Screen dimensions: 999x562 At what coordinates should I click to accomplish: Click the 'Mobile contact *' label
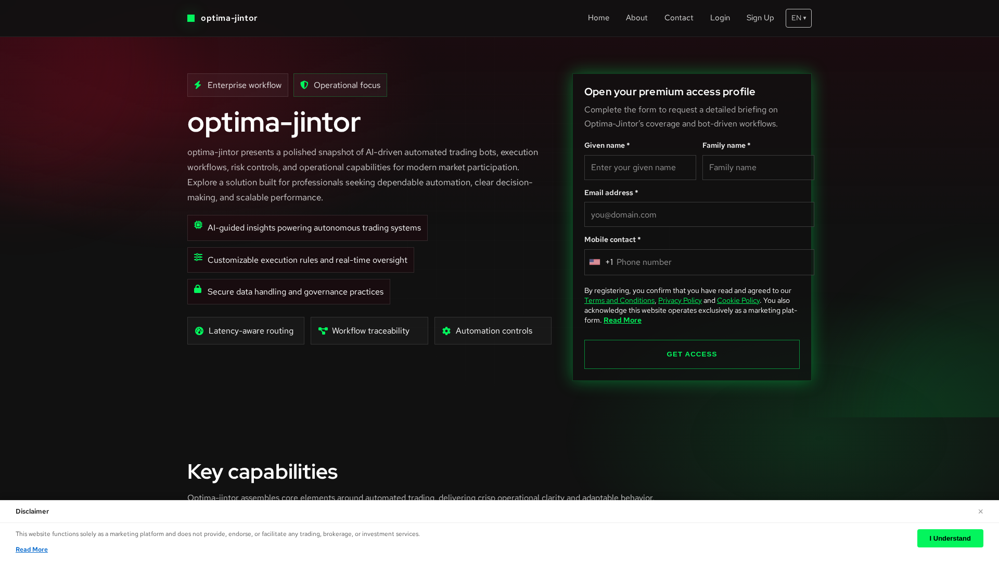point(612,240)
